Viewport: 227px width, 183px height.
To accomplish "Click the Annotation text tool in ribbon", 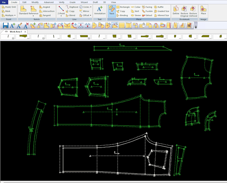I will pyautogui.click(x=100, y=10).
